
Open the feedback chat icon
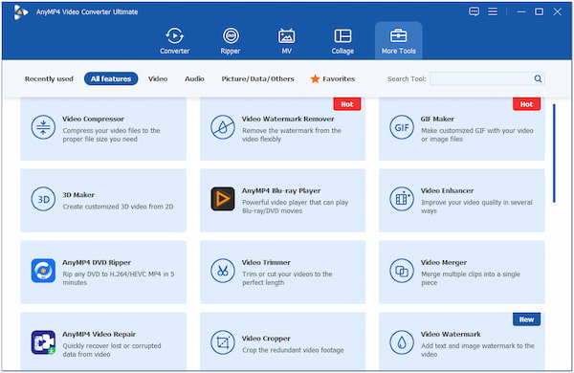coord(474,11)
